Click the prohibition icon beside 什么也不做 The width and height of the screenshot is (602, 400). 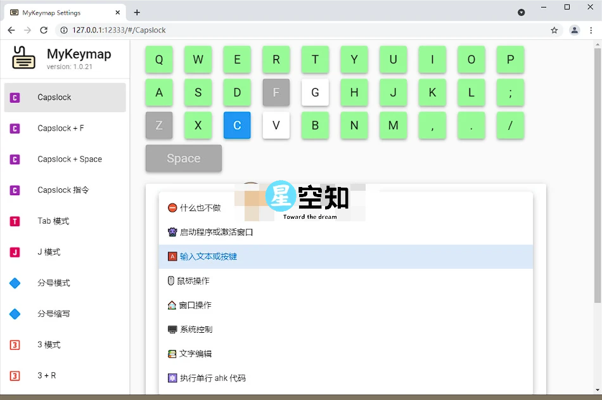(x=172, y=207)
